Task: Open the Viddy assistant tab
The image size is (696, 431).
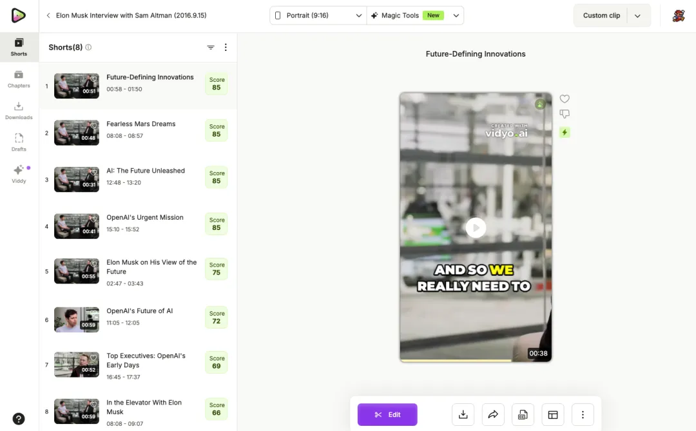Action: pos(19,175)
